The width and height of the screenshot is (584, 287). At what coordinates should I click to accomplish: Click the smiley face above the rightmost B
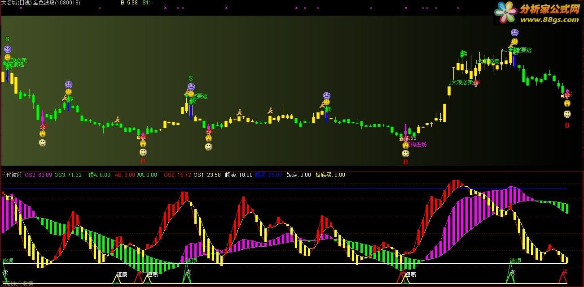click(567, 114)
